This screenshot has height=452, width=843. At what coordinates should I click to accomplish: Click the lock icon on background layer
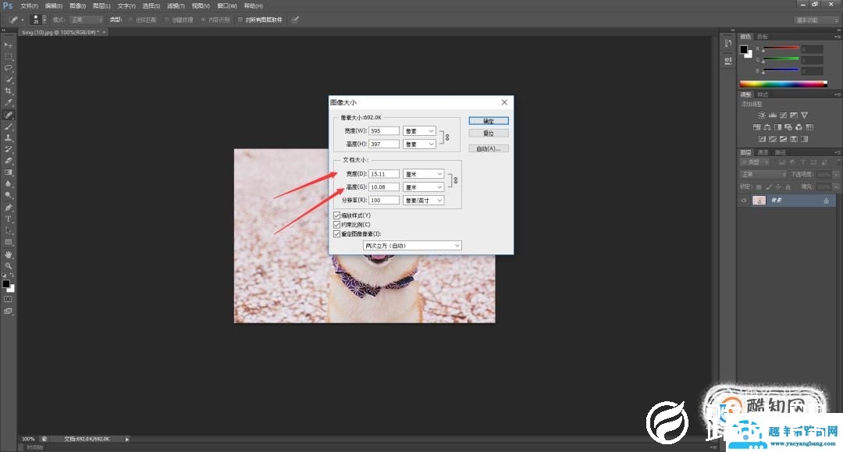pyautogui.click(x=826, y=201)
